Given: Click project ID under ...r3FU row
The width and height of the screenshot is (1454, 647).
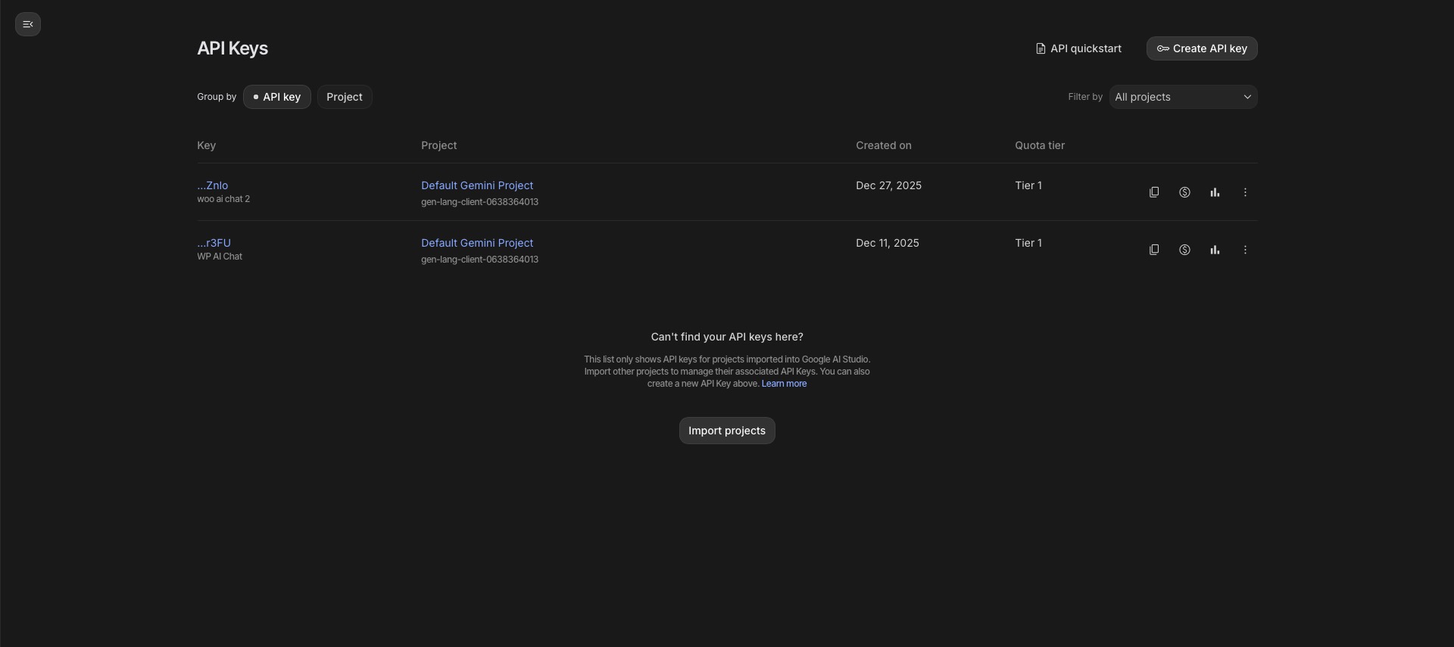Looking at the screenshot, I should [x=479, y=260].
